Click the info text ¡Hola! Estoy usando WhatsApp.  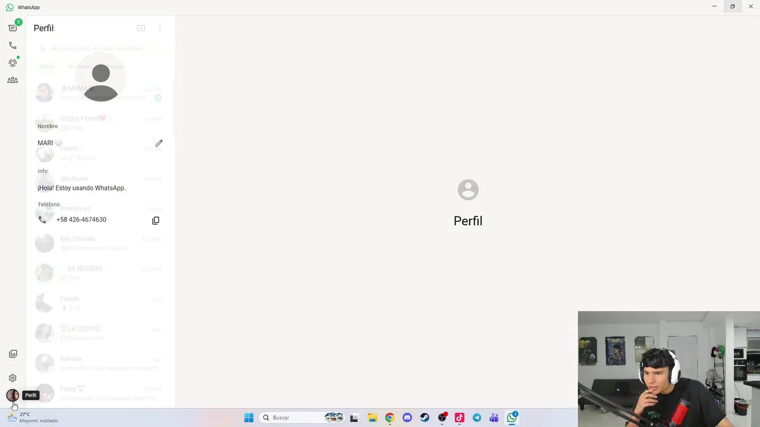81,188
